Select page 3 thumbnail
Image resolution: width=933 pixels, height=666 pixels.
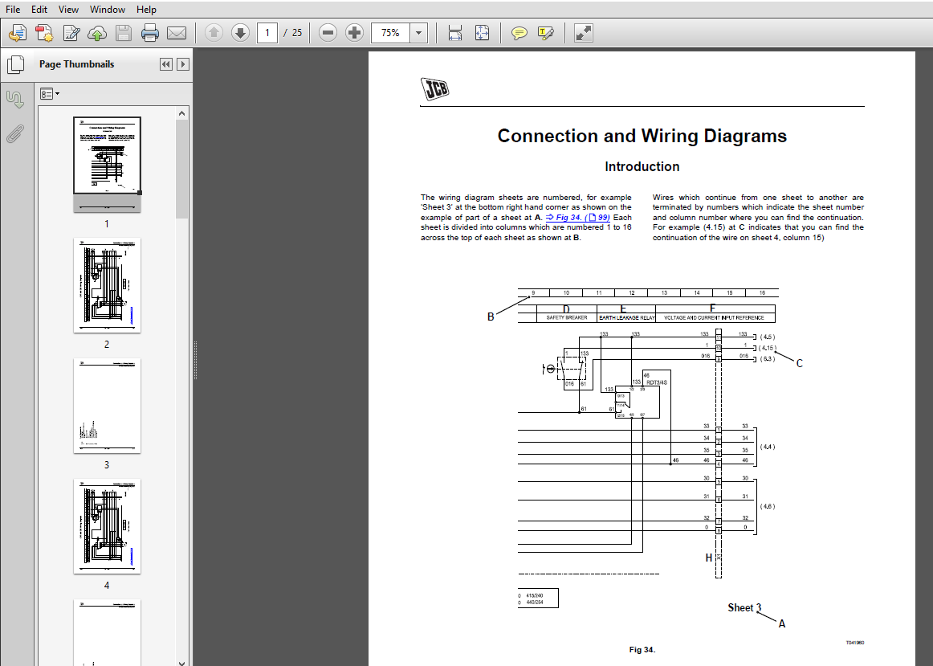[x=107, y=406]
